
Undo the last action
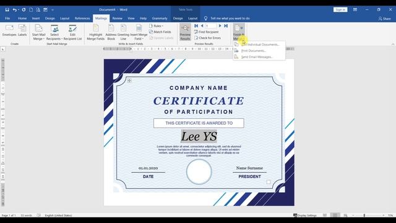tap(15, 10)
